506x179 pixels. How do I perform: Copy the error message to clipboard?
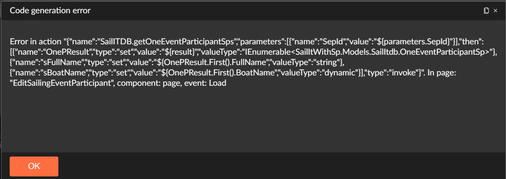486,10
